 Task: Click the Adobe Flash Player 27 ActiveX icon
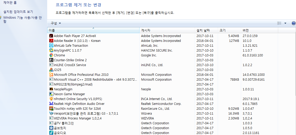[51, 36]
